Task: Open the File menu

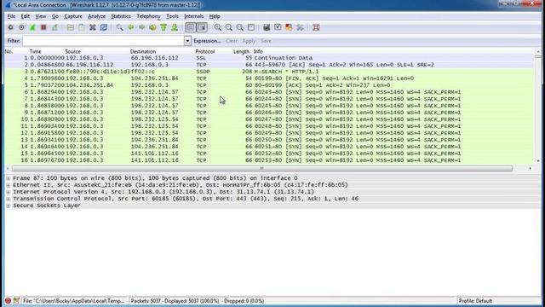Action: (x=11, y=16)
